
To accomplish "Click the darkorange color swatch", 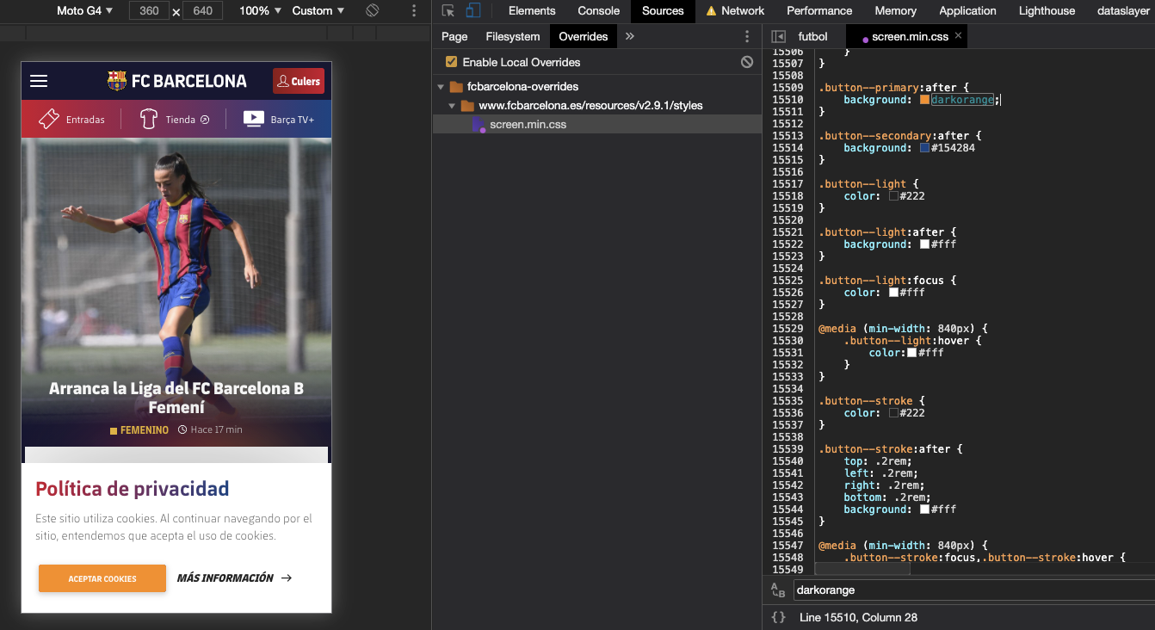I will 924,100.
